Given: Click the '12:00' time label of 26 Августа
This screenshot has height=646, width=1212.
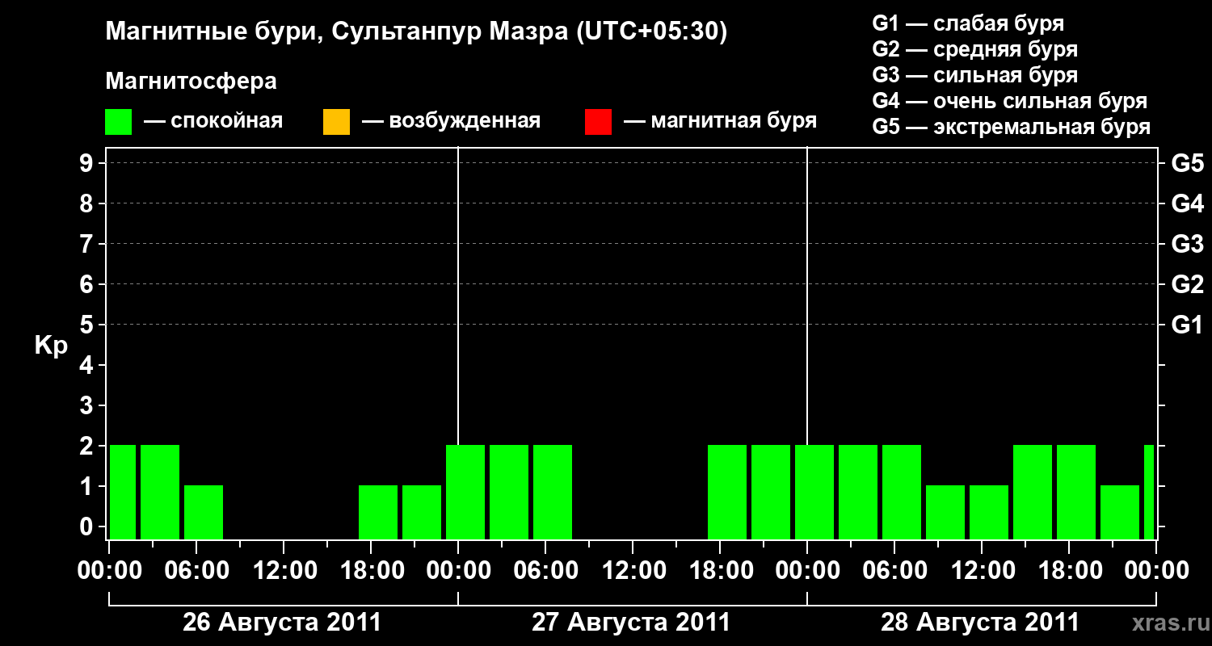Looking at the screenshot, I should [x=284, y=571].
